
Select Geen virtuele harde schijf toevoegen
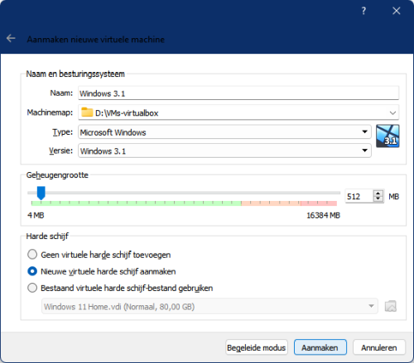click(x=99, y=255)
